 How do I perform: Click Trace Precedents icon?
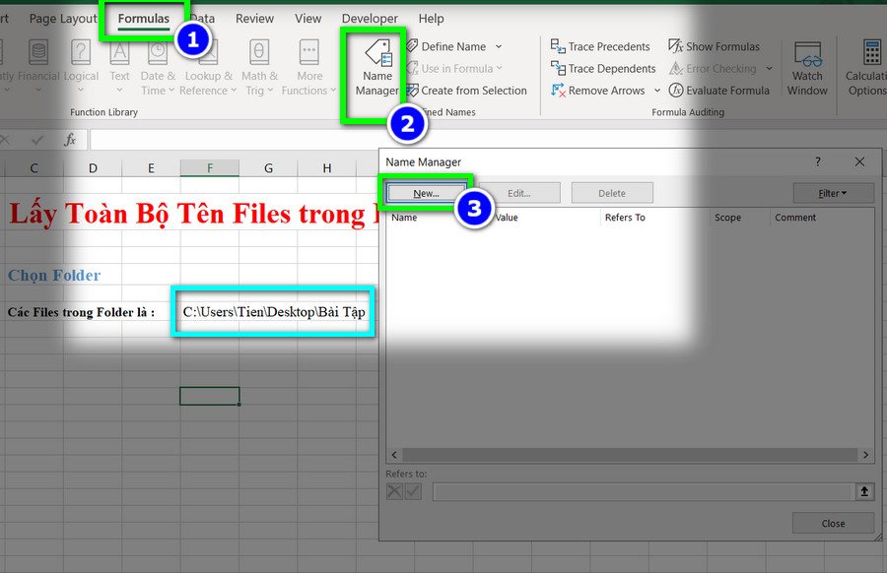(x=558, y=46)
